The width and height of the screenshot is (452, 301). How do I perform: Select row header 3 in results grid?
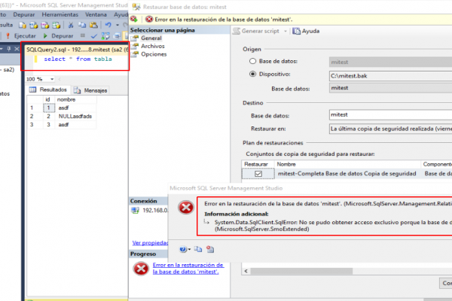click(x=32, y=125)
